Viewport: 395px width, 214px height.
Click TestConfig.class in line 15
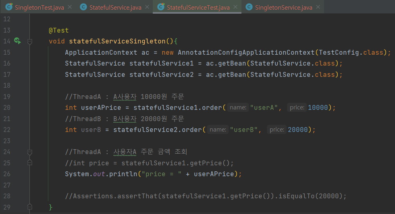tap(351, 52)
